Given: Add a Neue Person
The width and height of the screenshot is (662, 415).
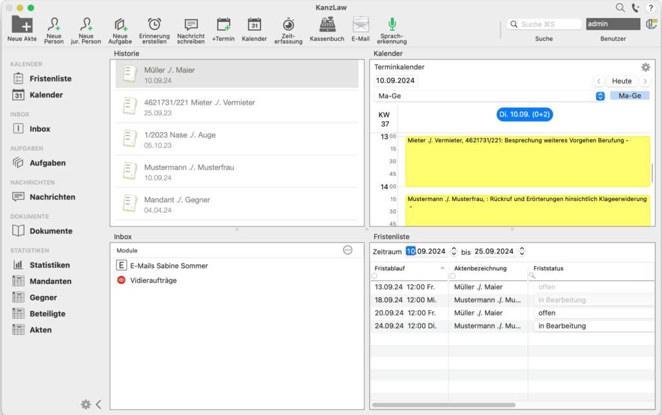Looking at the screenshot, I should pyautogui.click(x=54, y=30).
